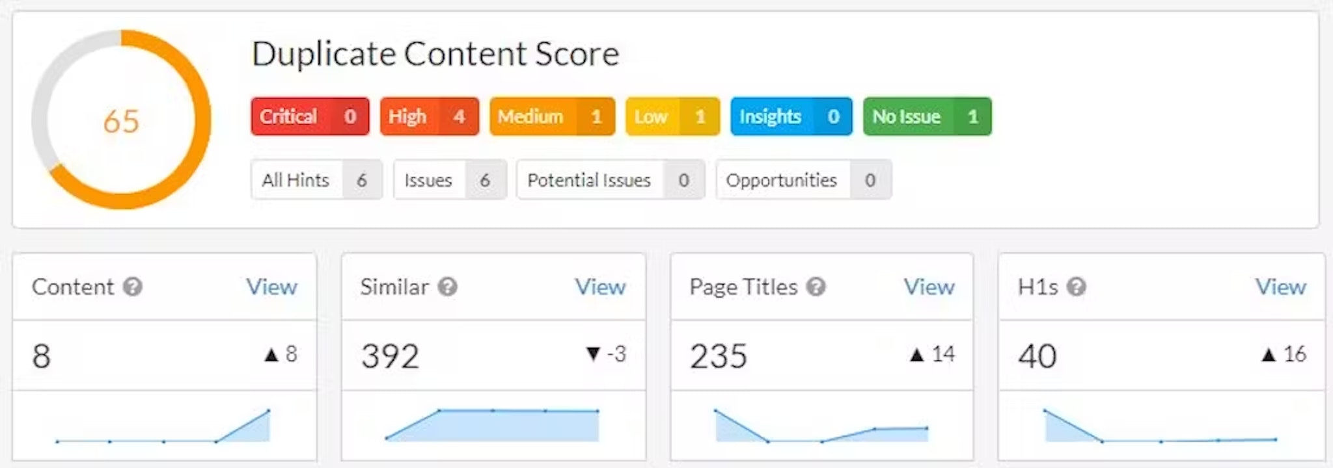Click the up arrow trend in Page Titles card
This screenshot has height=468, width=1333.
916,355
